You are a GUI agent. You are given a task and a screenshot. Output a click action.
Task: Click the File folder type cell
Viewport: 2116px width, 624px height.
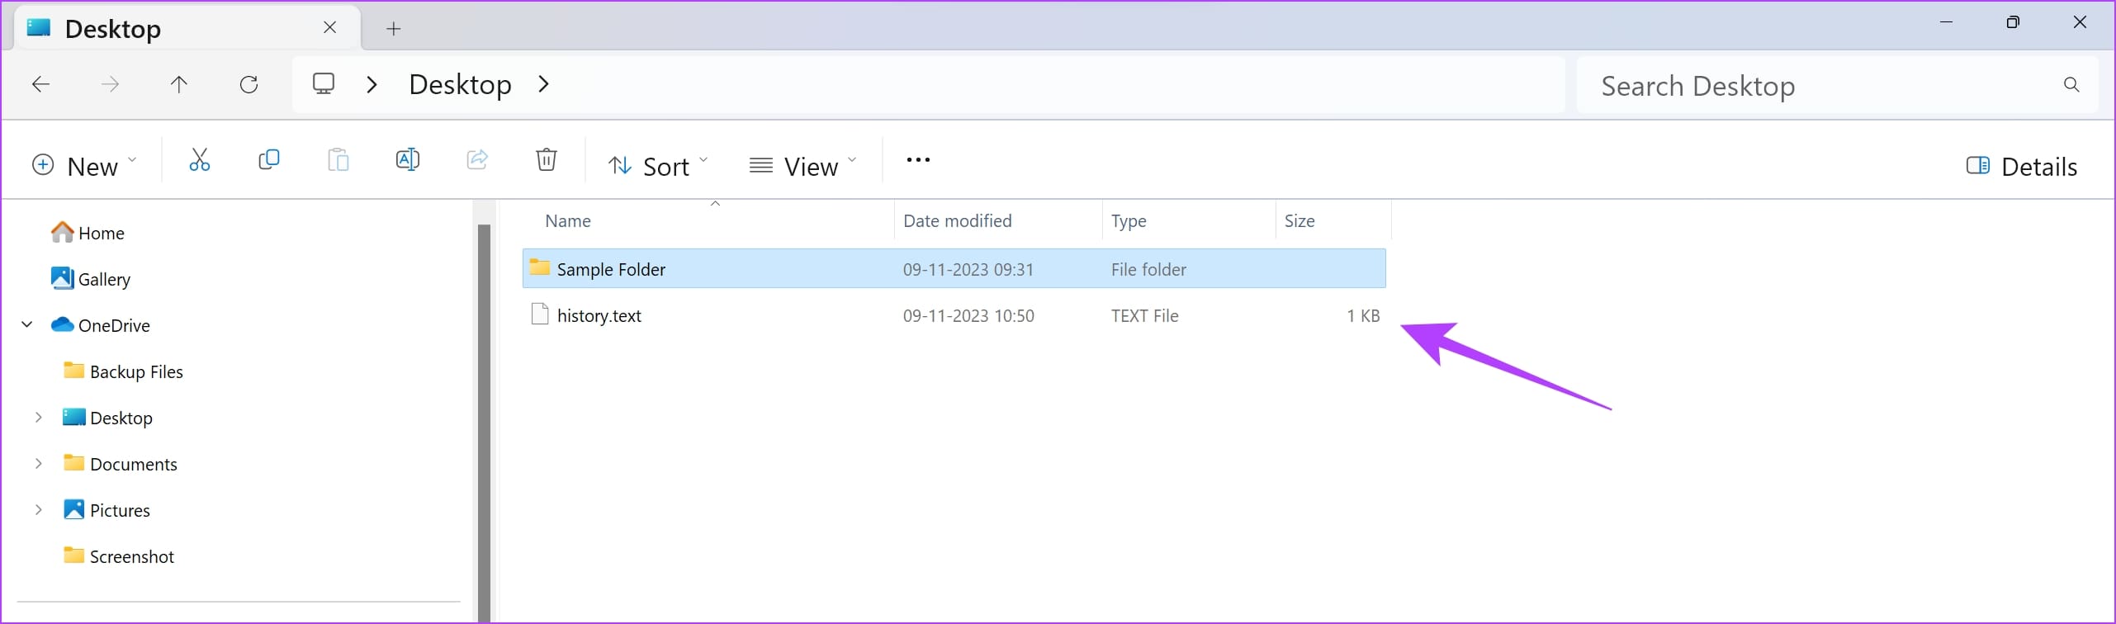click(1148, 269)
